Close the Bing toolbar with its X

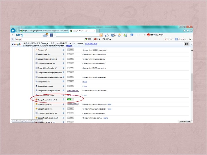[12, 35]
